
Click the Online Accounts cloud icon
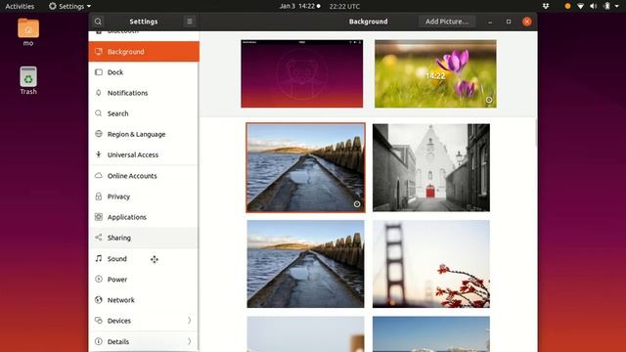point(99,176)
